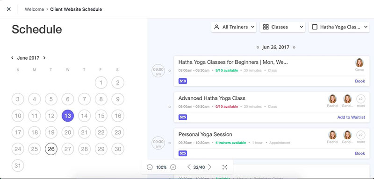The image size is (374, 179).
Task: Go to the next slide arrow
Action: [x=209, y=167]
